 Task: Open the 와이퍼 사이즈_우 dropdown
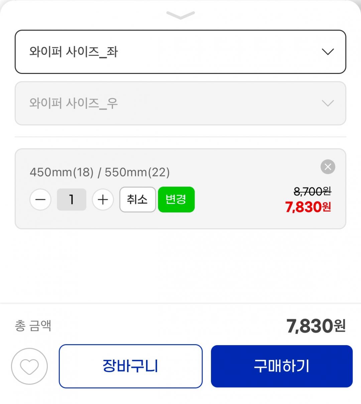[167, 103]
